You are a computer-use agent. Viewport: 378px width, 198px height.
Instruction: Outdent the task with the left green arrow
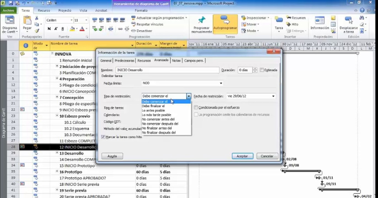[x=95, y=29]
